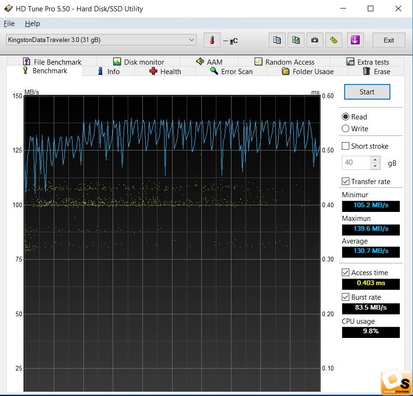
Task: Expand the KingstonDataTraveler drive dropdown
Action: pos(101,40)
